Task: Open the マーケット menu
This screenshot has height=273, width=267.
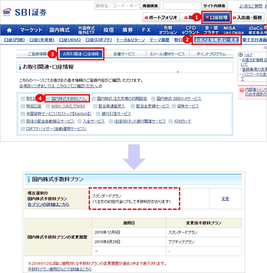Action: [31, 30]
